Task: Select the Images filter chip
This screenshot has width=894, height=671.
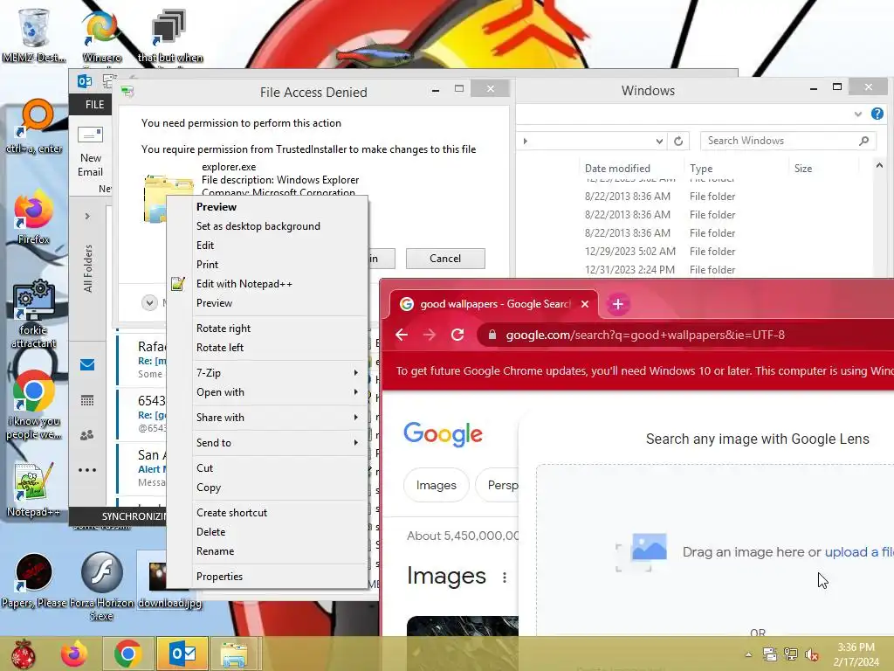Action: point(437,485)
